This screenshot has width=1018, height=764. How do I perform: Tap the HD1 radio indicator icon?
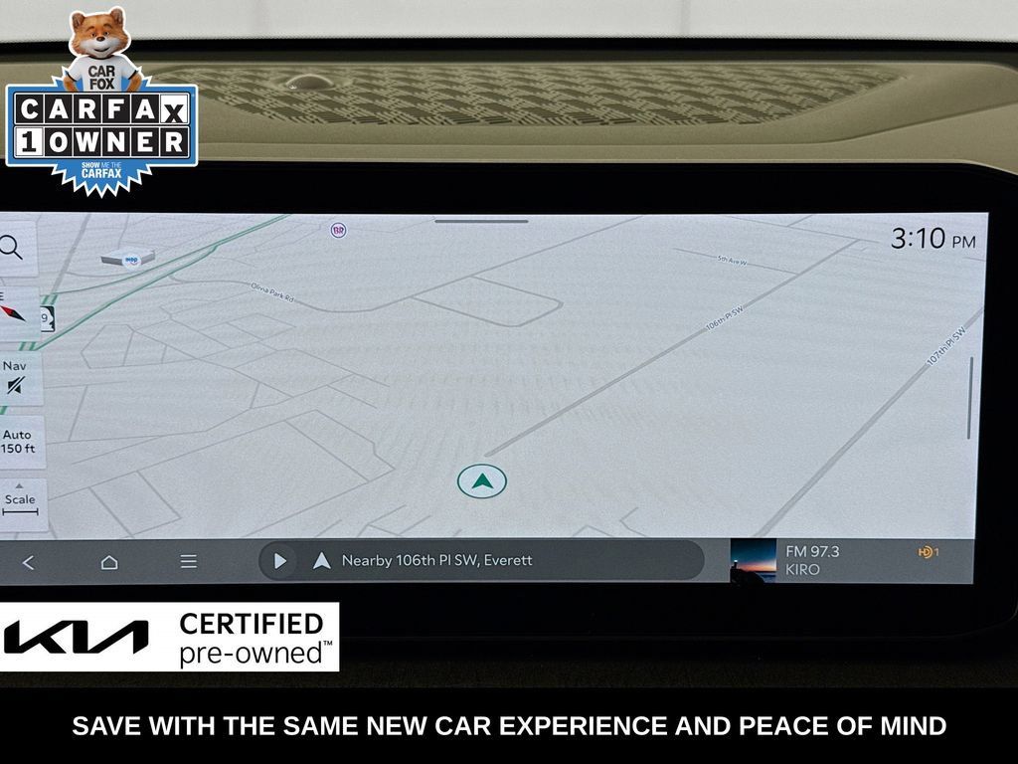tap(930, 552)
